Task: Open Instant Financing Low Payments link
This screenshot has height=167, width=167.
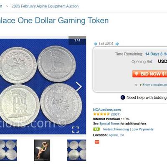Action: click(128, 129)
